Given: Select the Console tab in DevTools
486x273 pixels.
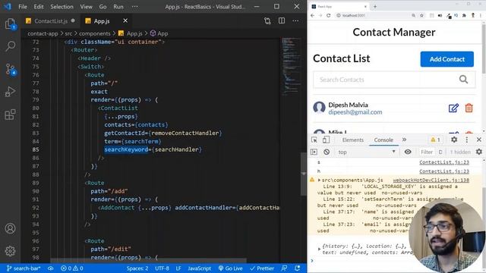Looking at the screenshot, I should [x=383, y=140].
